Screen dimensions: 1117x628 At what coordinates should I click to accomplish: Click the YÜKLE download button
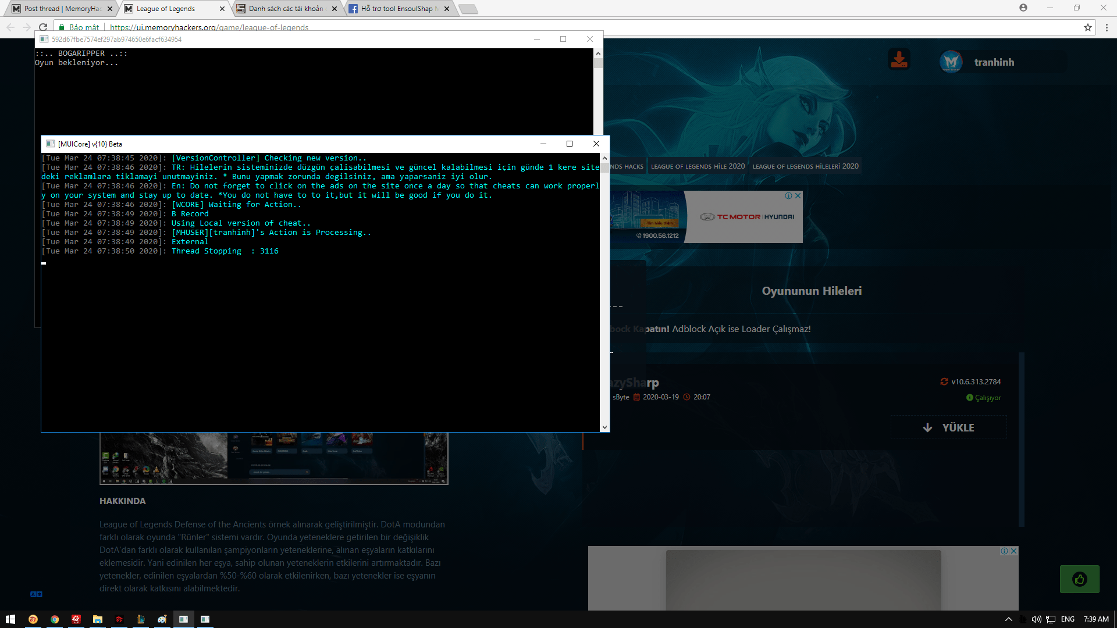tap(948, 427)
